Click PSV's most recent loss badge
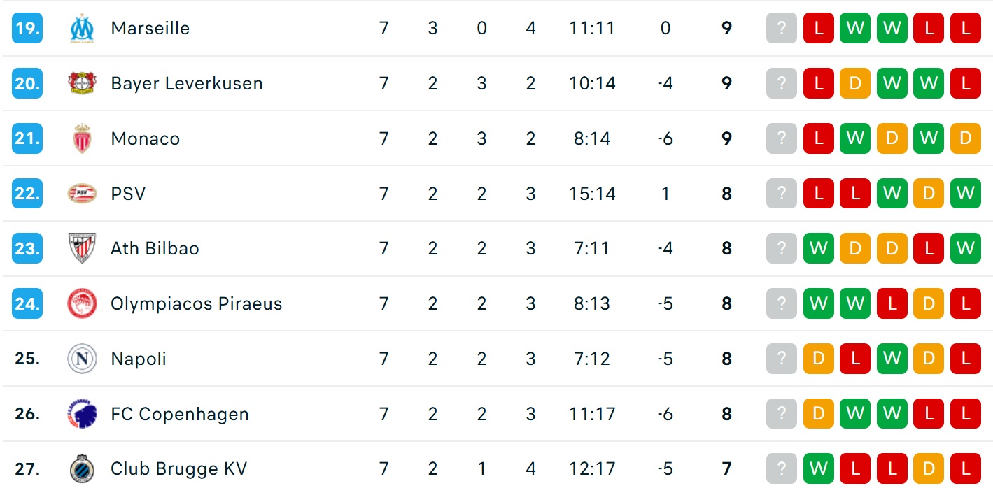Image resolution: width=993 pixels, height=495 pixels. (819, 194)
